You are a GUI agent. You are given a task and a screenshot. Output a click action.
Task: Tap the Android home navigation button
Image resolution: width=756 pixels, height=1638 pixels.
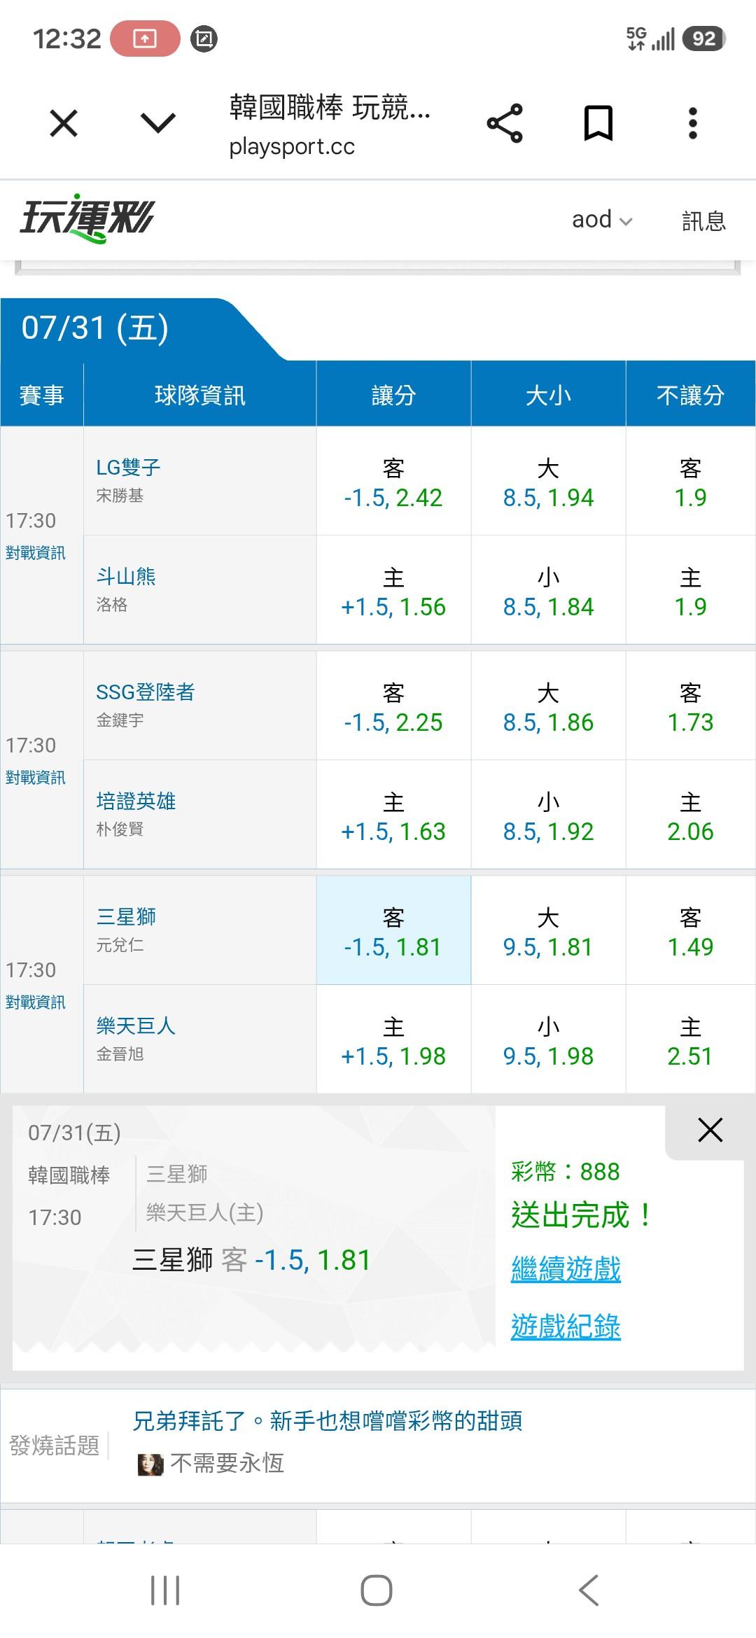(x=377, y=1590)
